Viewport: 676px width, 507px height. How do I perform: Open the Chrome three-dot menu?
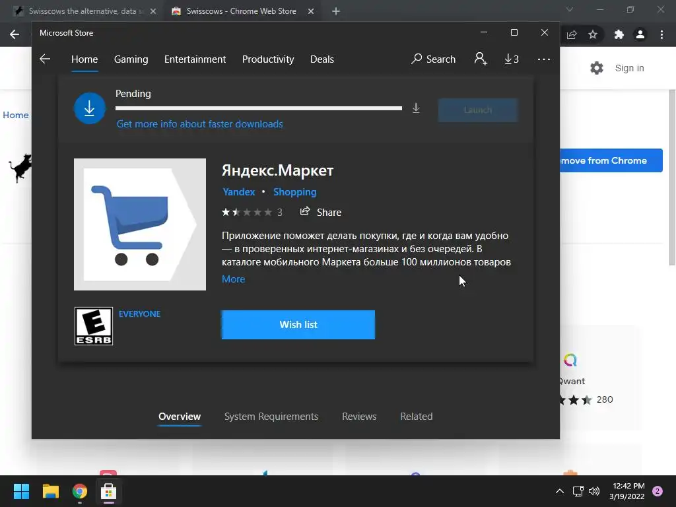pos(661,34)
